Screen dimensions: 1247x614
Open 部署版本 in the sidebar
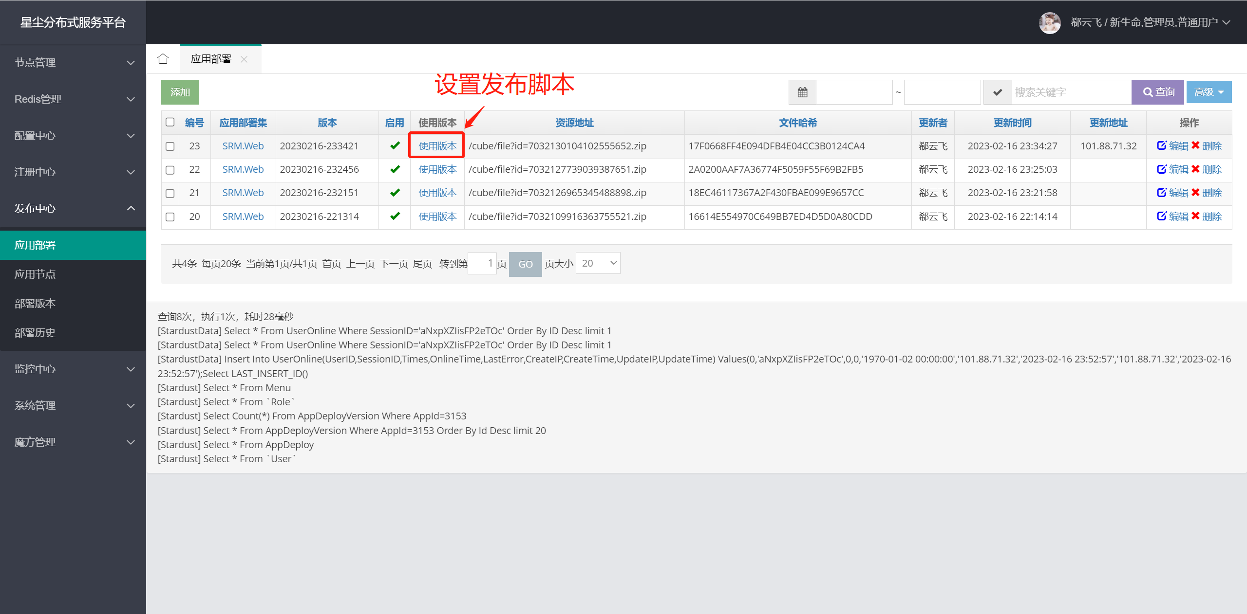point(73,304)
